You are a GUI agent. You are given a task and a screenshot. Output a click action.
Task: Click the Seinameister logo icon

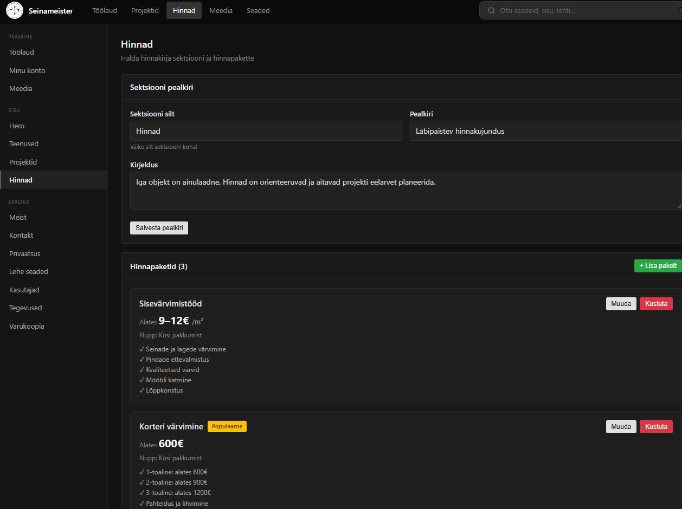coord(15,10)
